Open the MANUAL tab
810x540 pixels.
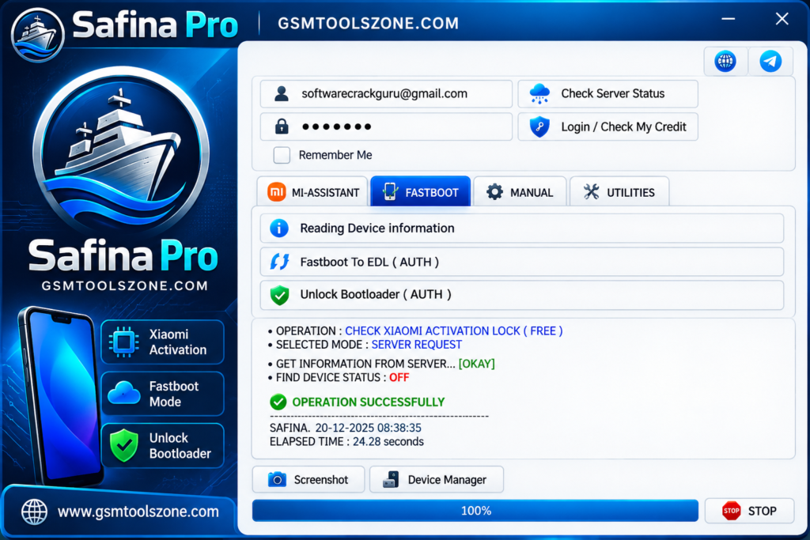520,191
